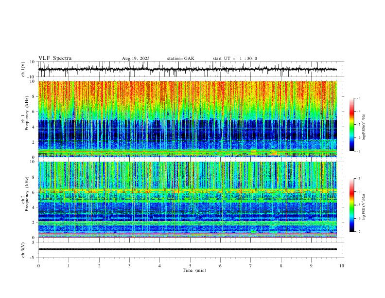Click the 'station=GAK' label

tap(180, 58)
